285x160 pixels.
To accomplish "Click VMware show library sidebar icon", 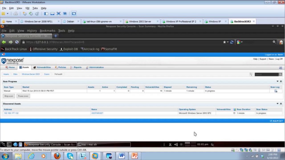I will pyautogui.click(x=46, y=14).
